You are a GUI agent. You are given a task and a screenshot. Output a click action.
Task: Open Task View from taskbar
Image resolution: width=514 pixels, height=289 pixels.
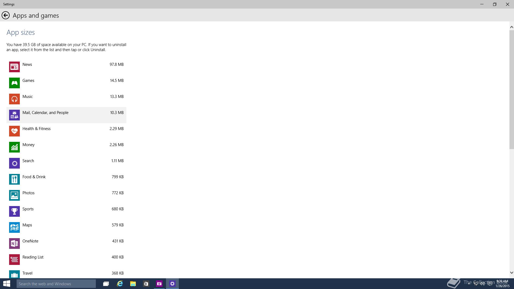[106, 284]
